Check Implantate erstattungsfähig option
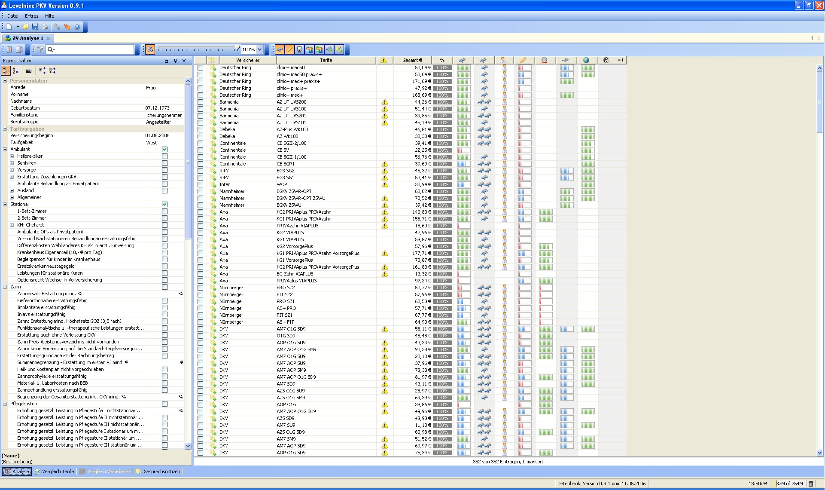The width and height of the screenshot is (825, 490). point(164,307)
